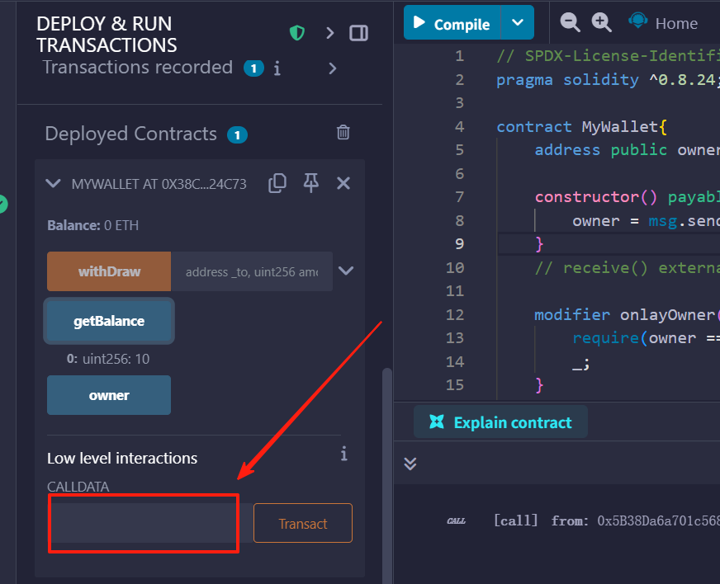Click Explain contract button

pyautogui.click(x=500, y=422)
